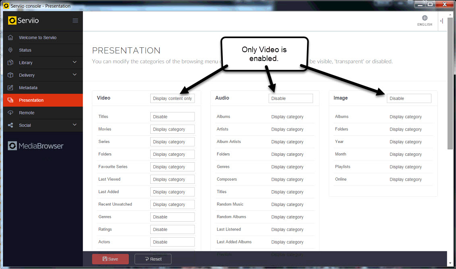The image size is (456, 269).
Task: Open the Audio Disable dropdown
Action: pyautogui.click(x=290, y=98)
